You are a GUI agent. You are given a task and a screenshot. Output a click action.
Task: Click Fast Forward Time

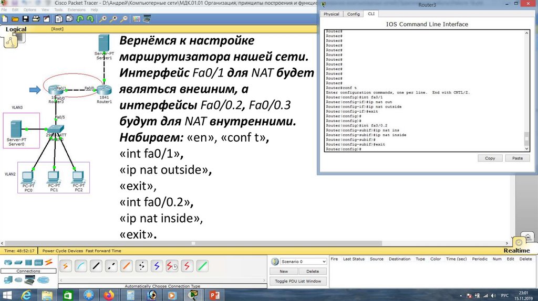[x=104, y=251]
